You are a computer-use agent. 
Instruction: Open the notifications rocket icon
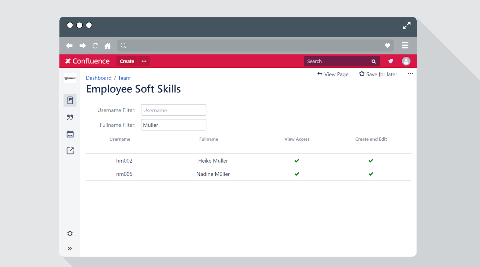pyautogui.click(x=391, y=61)
